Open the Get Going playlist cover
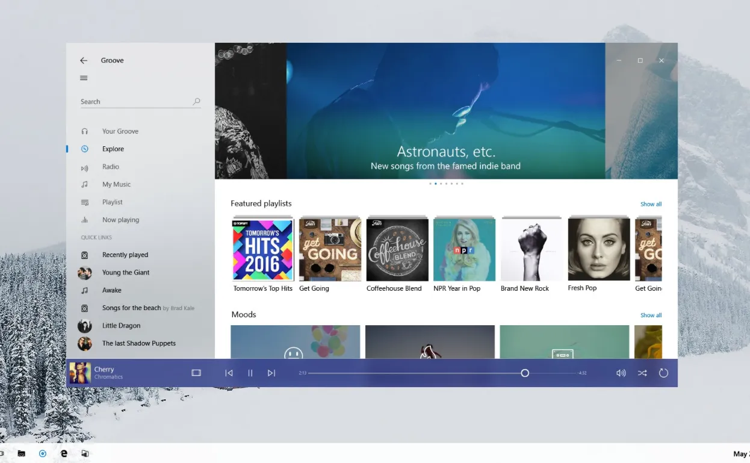 click(x=330, y=249)
